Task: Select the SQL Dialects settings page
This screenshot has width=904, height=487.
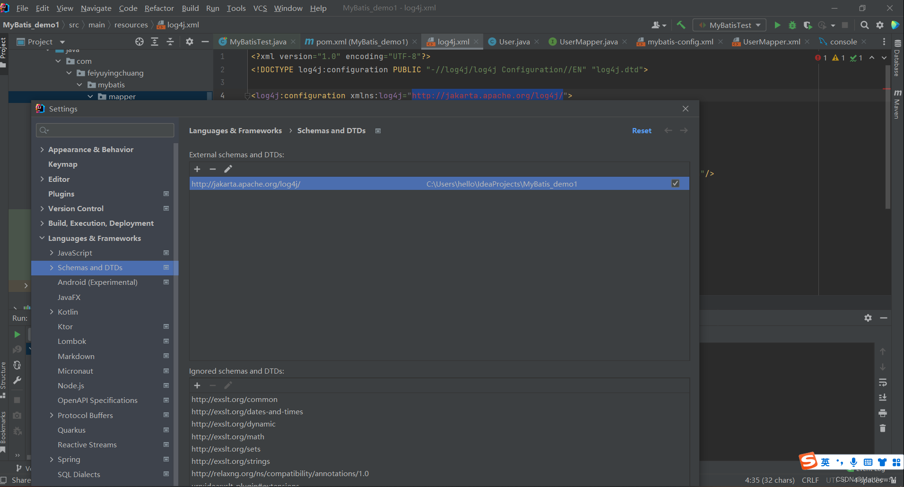Action: tap(79, 474)
